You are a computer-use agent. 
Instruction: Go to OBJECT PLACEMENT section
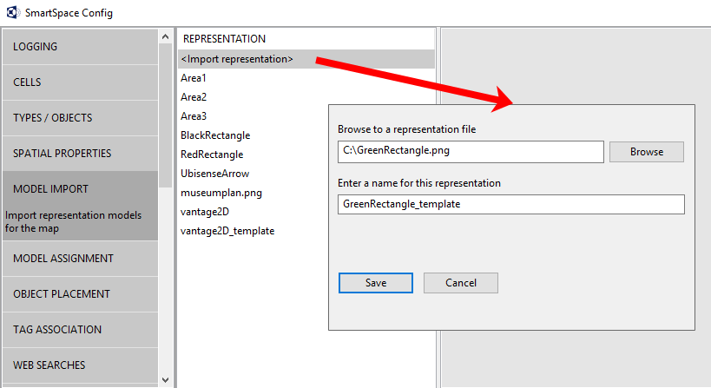point(80,294)
